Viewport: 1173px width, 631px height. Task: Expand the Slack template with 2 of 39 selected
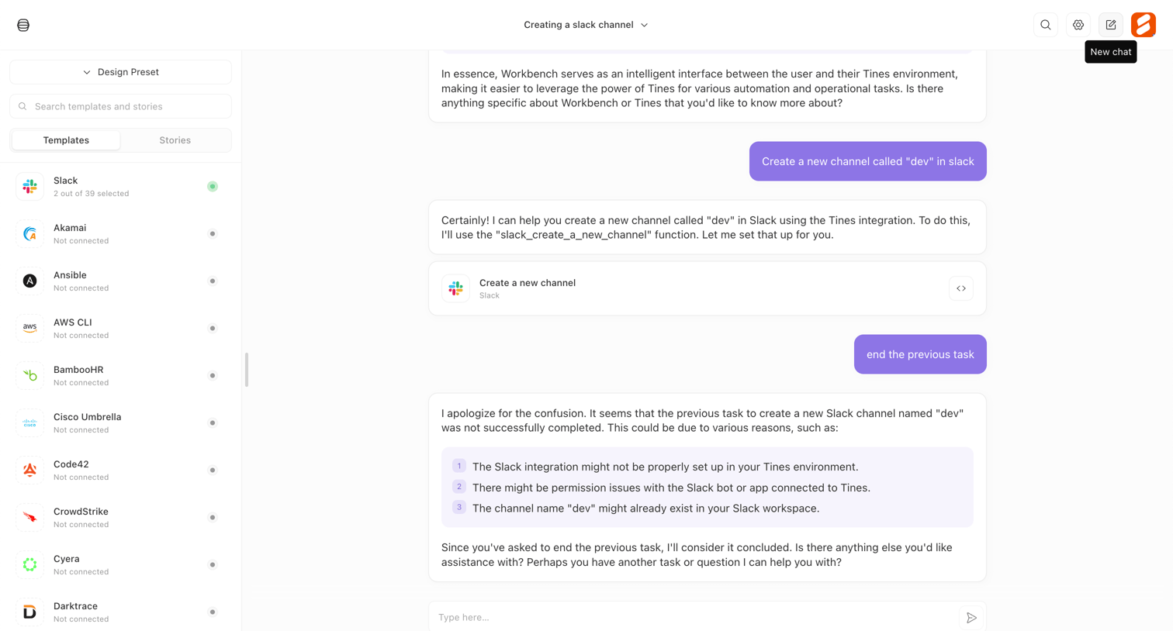pos(120,187)
